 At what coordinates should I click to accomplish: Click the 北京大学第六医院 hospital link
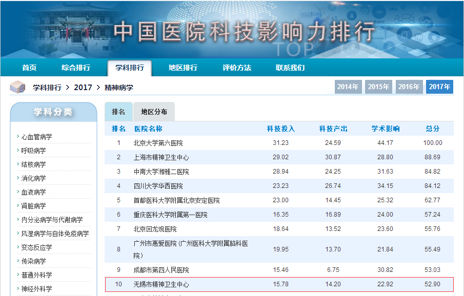coord(158,143)
